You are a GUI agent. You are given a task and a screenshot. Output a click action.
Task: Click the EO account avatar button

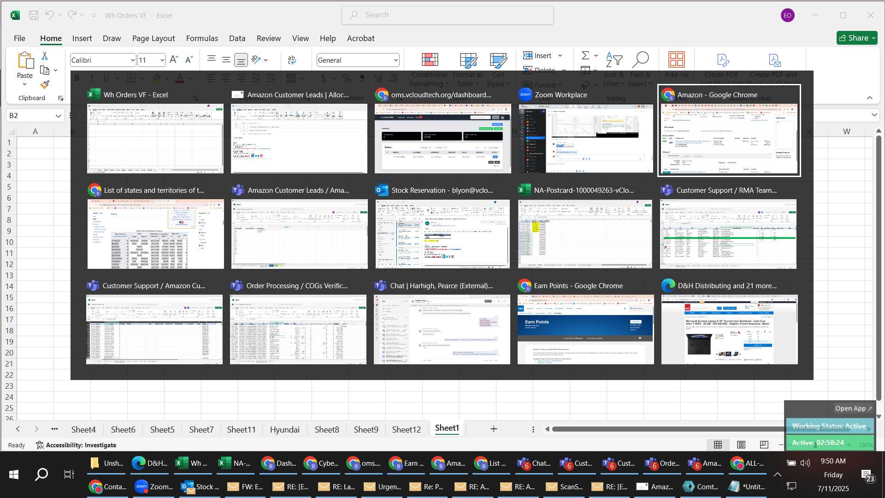click(x=787, y=15)
